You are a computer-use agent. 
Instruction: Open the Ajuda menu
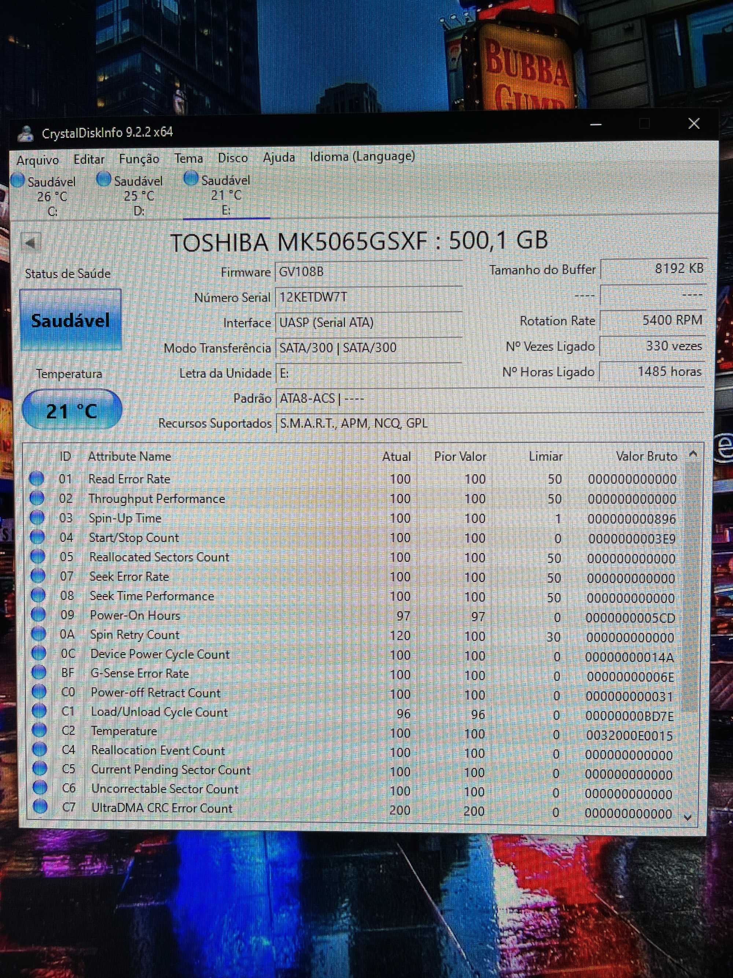[278, 157]
